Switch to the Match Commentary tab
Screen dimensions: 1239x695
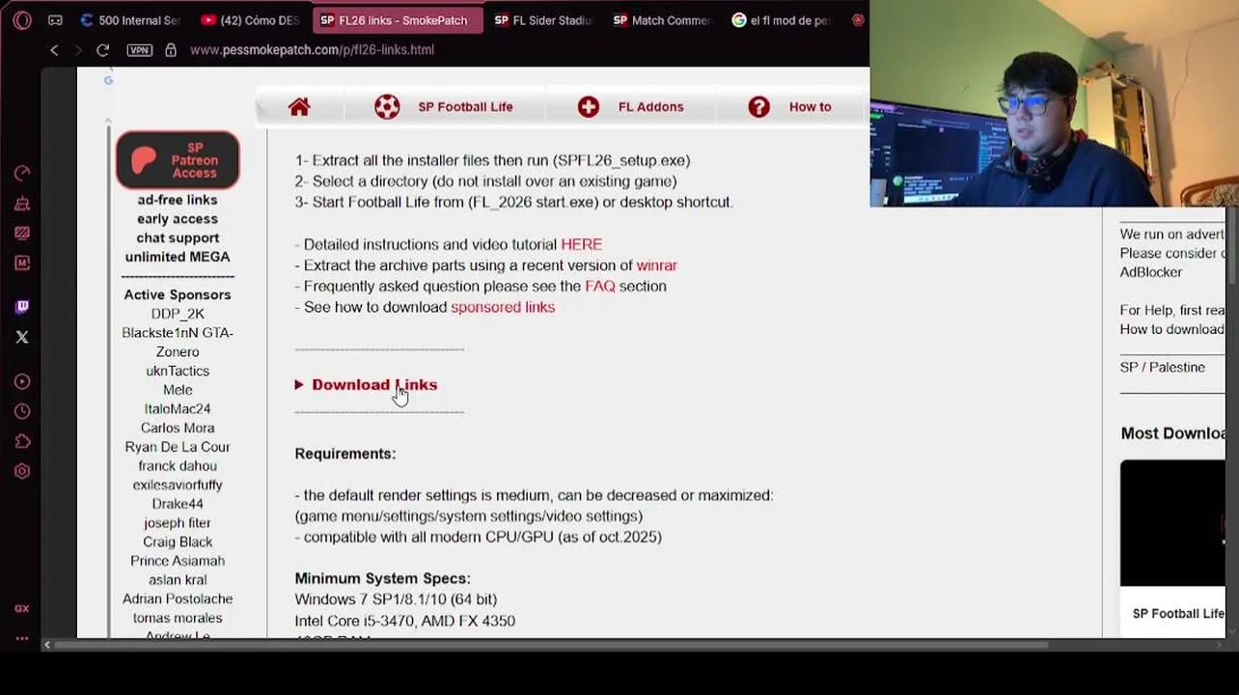[x=662, y=20]
